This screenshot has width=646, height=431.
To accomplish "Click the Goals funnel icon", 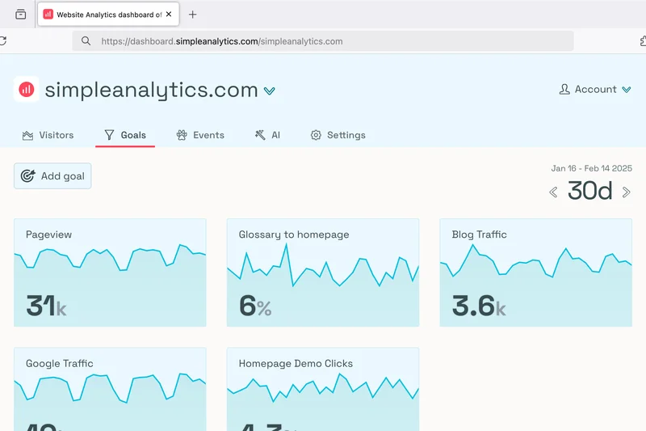I will [x=109, y=135].
